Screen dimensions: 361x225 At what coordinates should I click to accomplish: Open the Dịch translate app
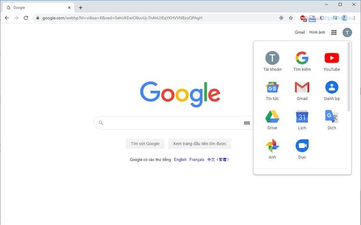point(332,120)
